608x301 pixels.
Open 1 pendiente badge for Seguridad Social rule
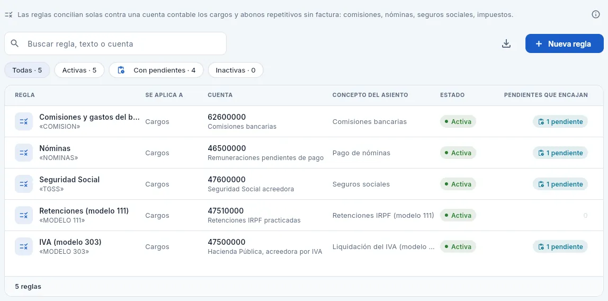click(x=560, y=184)
